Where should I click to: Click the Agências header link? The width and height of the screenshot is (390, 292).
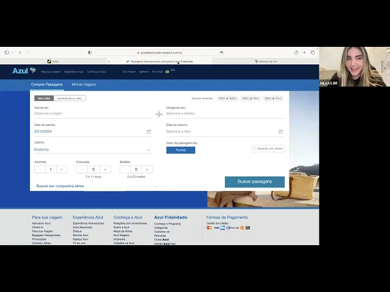click(x=144, y=72)
